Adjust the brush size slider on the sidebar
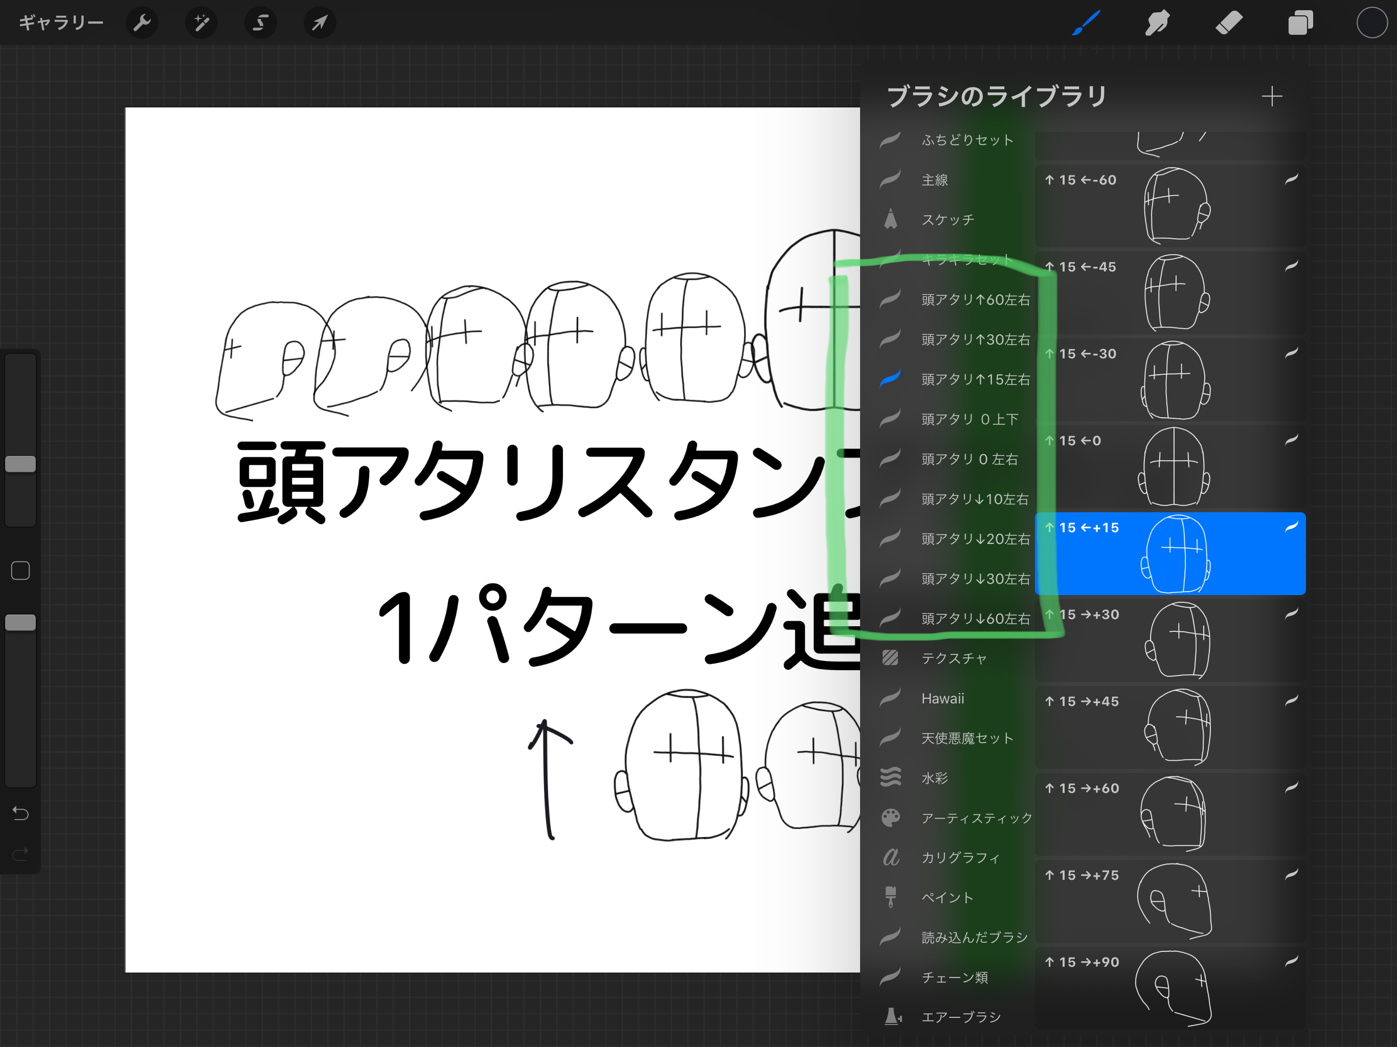 coord(20,464)
